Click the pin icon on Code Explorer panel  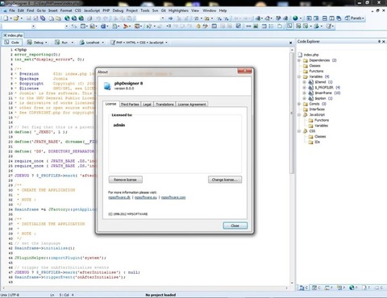[379, 41]
